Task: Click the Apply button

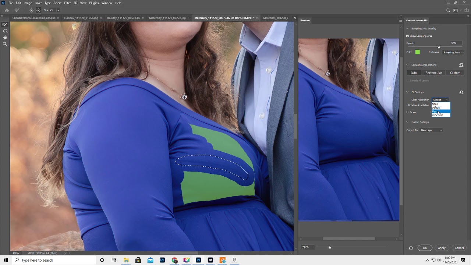Action: 442,248
